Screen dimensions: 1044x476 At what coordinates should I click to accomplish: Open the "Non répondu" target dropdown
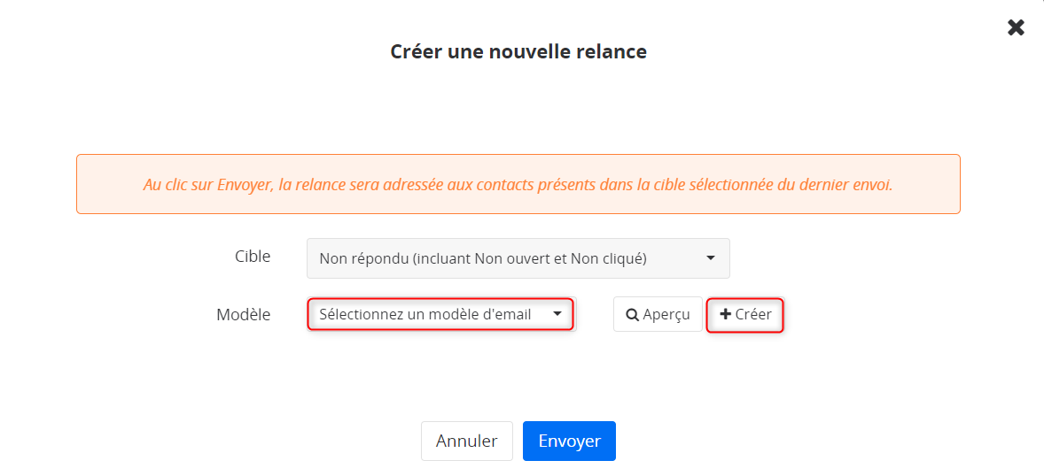click(518, 258)
